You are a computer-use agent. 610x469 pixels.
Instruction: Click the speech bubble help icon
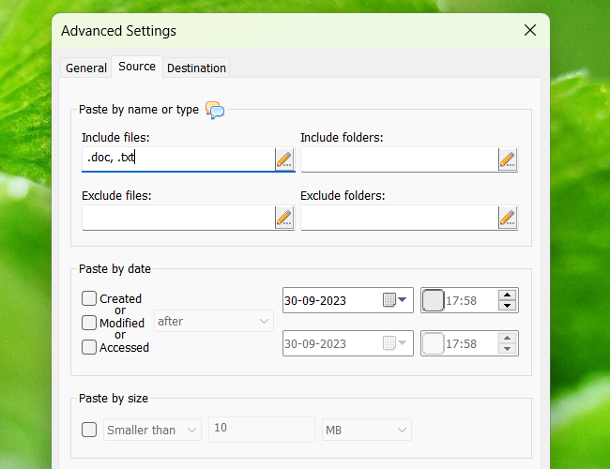(215, 111)
